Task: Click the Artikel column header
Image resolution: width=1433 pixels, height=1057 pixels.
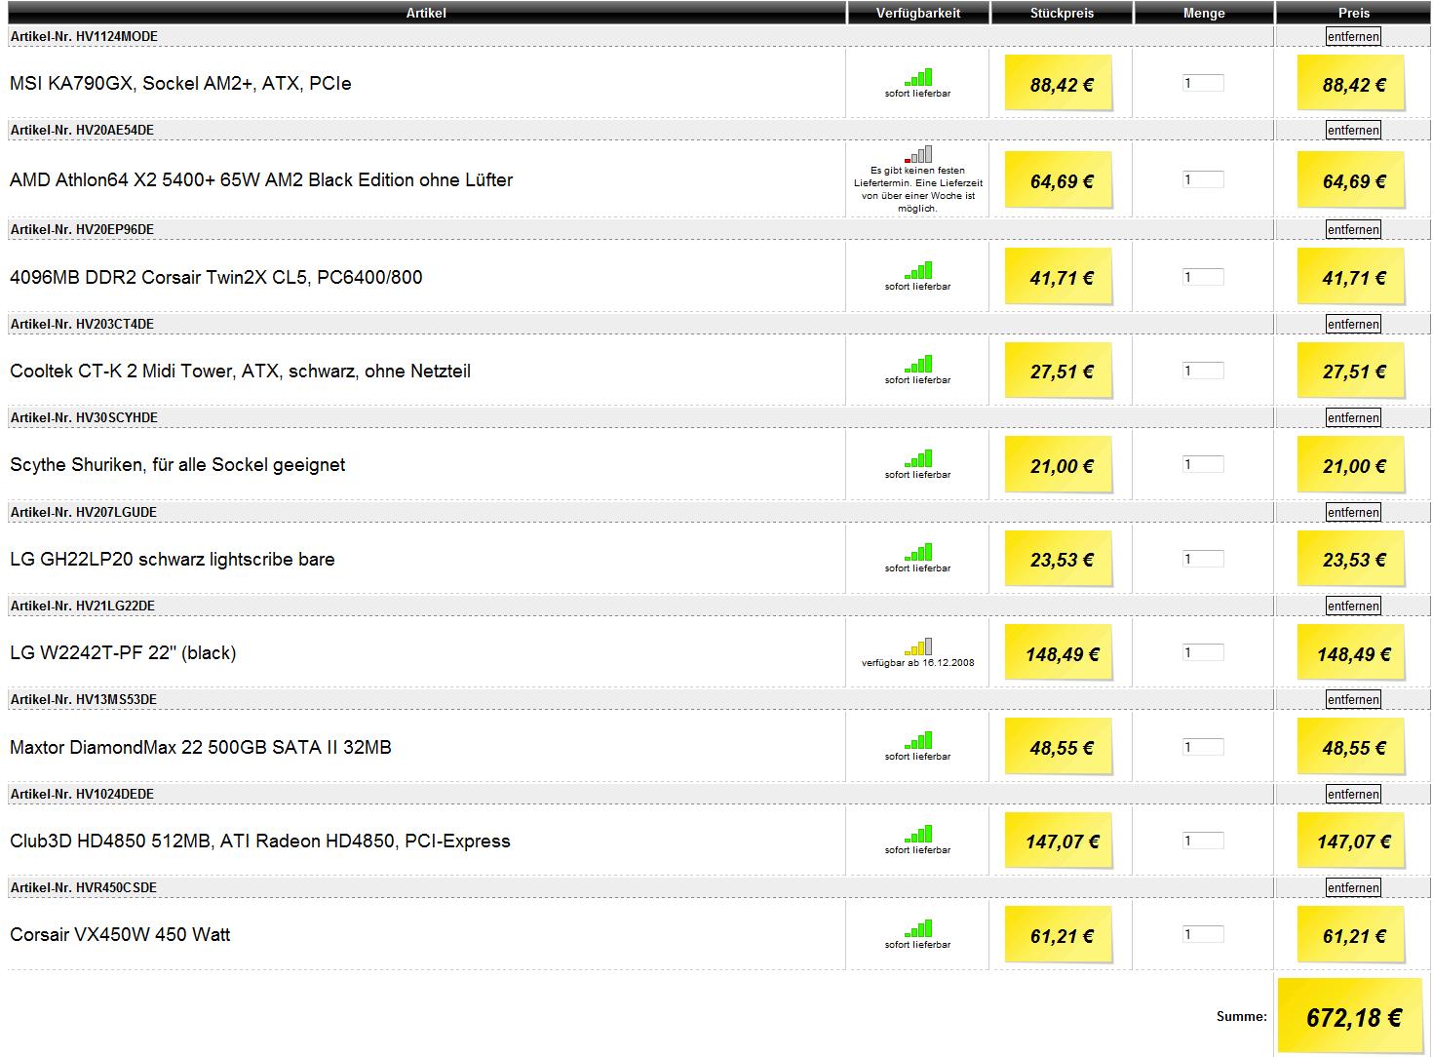Action: click(426, 13)
